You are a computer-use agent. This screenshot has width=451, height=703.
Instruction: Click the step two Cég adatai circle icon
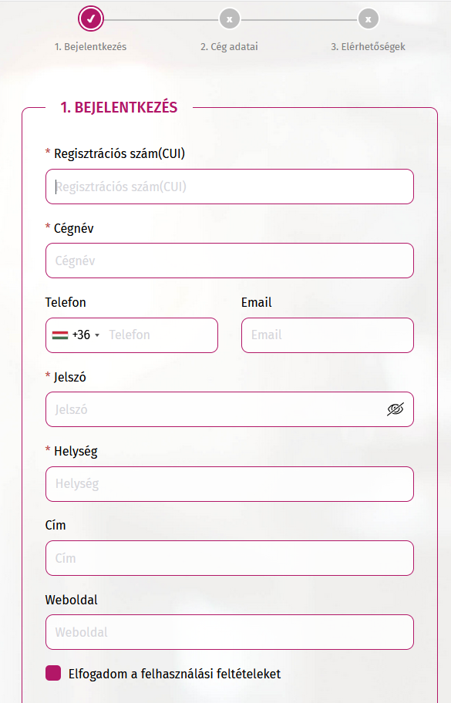pos(230,19)
